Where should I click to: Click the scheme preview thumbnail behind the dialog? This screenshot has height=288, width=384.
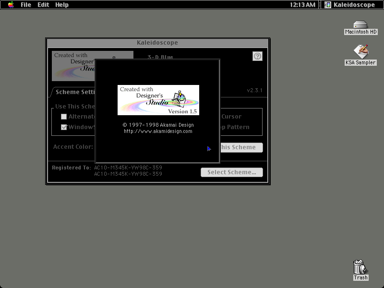[73, 66]
